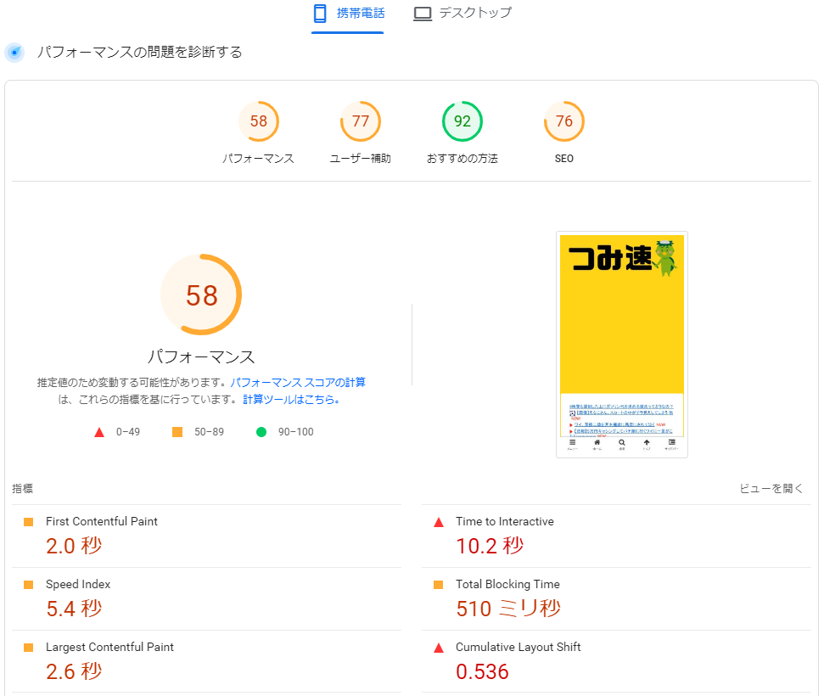Screen dimensions: 824x696
Task: Click the blue diagnose performance icon
Action: click(x=14, y=52)
